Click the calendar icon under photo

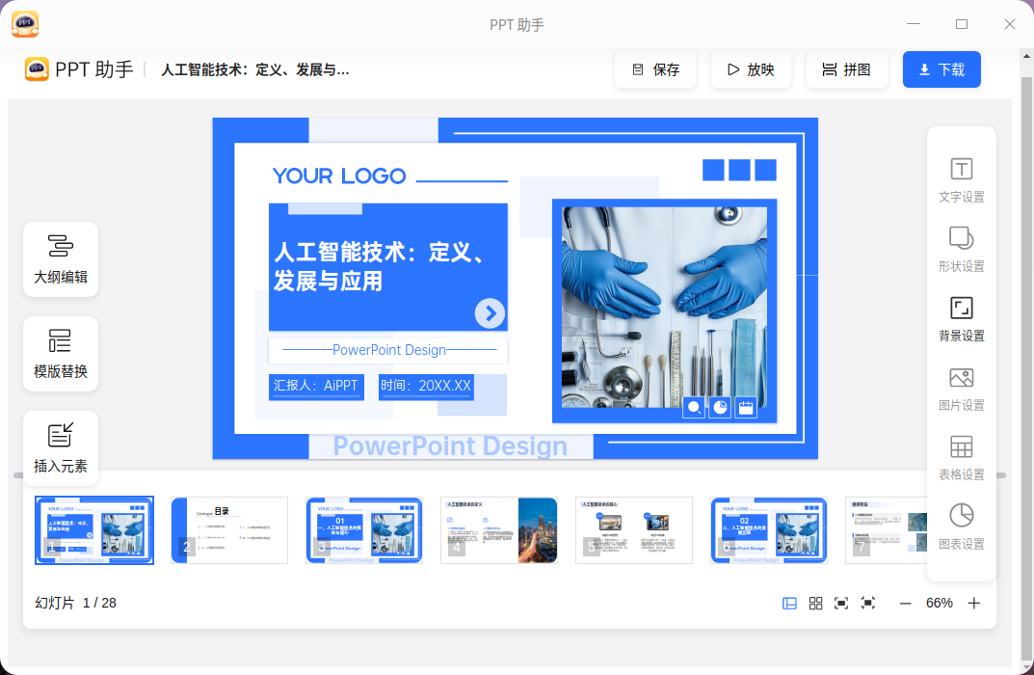point(746,408)
